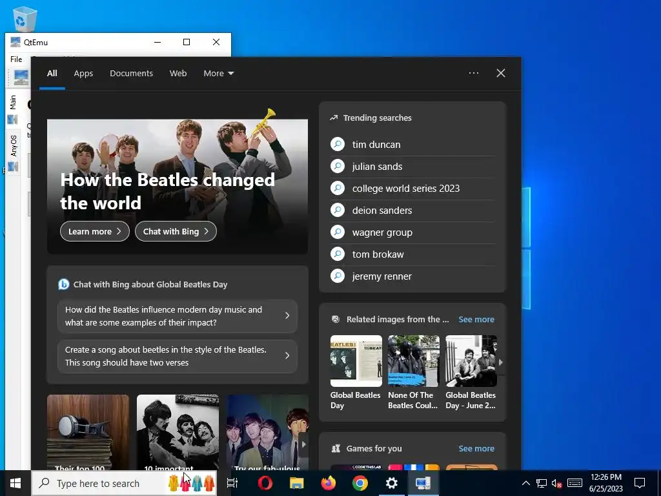Click the colorful coats search highlight icon
This screenshot has height=496, width=661.
pyautogui.click(x=191, y=483)
